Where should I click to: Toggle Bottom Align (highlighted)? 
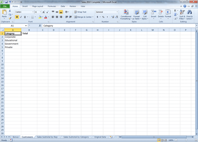click(61, 12)
